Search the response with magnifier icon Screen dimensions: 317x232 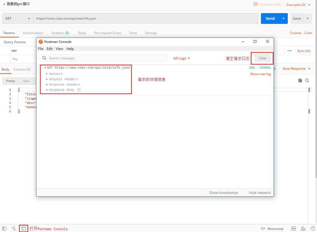point(307,80)
